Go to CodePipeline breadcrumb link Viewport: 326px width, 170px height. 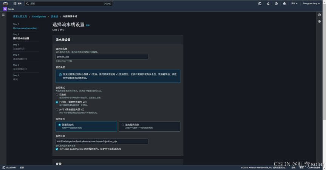click(x=39, y=16)
